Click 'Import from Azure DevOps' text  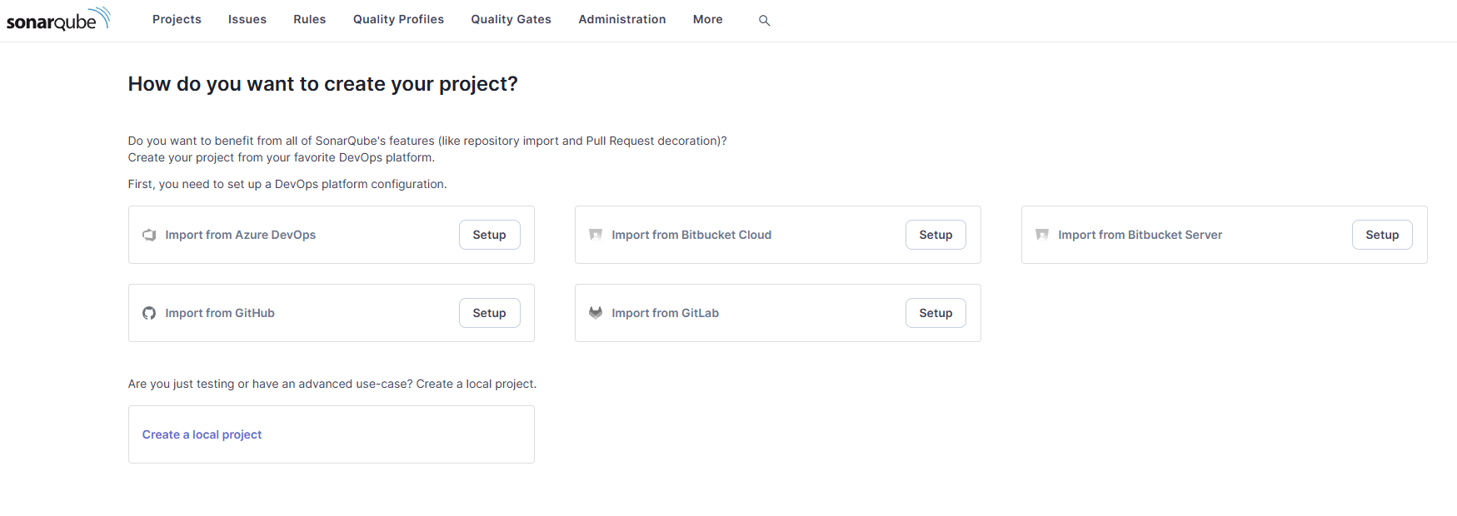click(x=241, y=235)
